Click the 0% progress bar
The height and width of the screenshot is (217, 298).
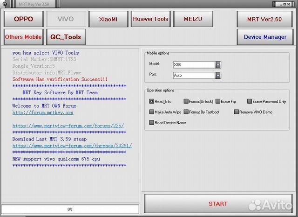click(x=70, y=209)
